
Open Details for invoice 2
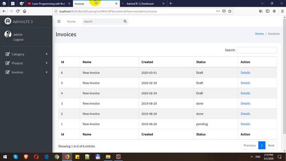point(245,114)
